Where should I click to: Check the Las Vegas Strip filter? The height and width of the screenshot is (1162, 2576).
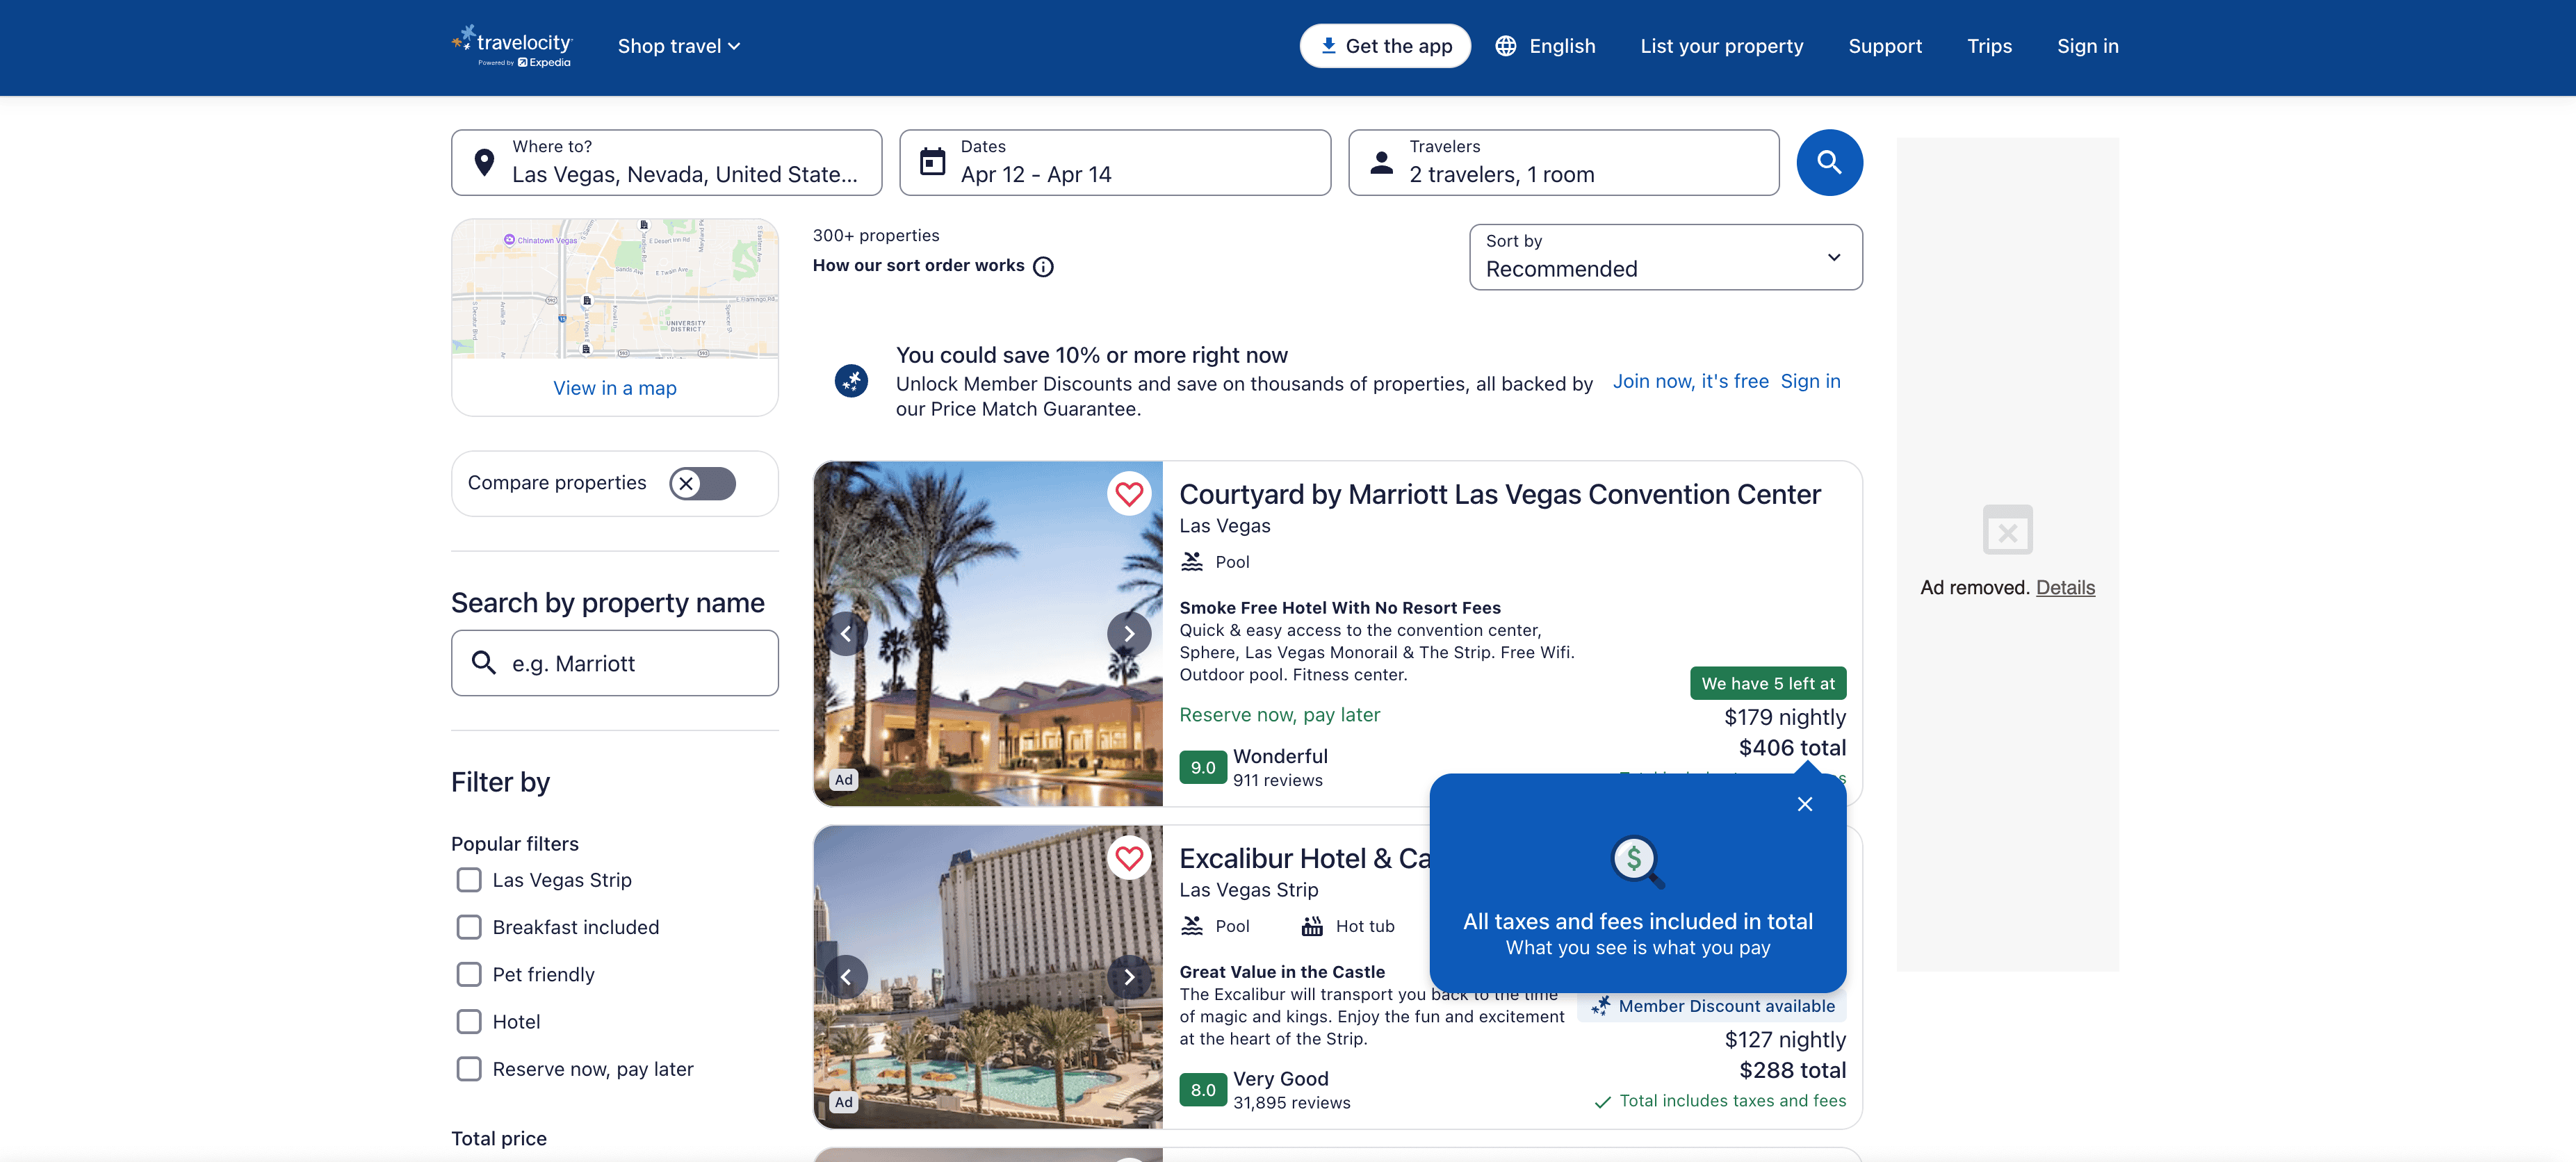pyautogui.click(x=469, y=880)
